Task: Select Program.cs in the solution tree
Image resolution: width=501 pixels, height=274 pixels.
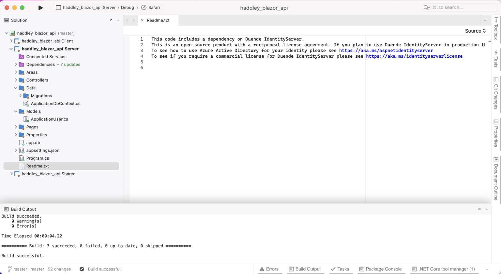Action: coord(38,158)
